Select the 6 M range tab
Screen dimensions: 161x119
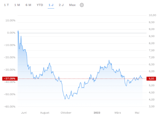28,5
